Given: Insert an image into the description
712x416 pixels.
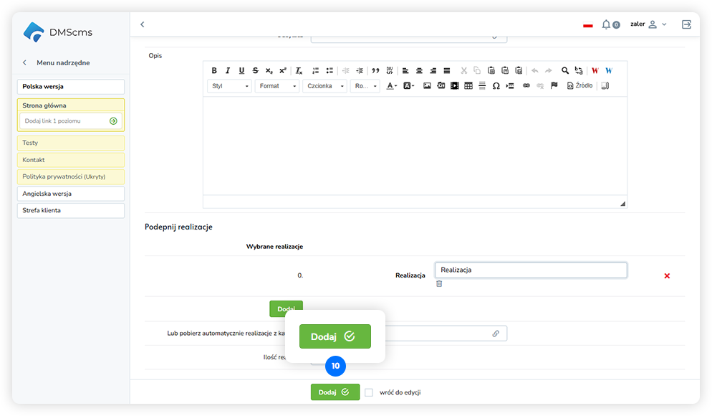Looking at the screenshot, I should 427,86.
